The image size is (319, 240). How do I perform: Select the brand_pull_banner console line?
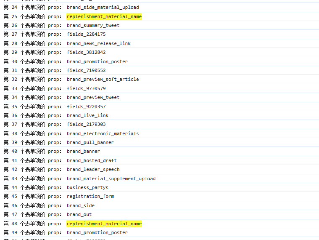90,142
